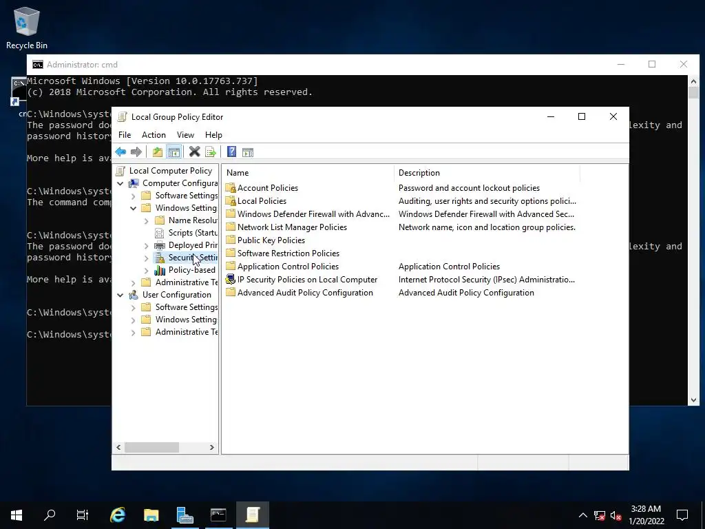This screenshot has width=705, height=529.
Task: Open the Recycle Bin desktop icon
Action: [x=27, y=28]
